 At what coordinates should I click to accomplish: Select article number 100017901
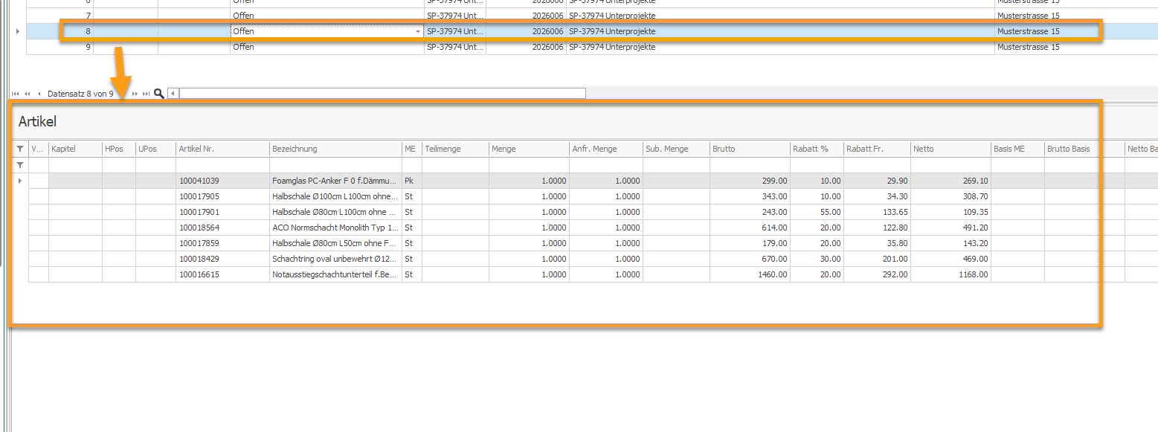(x=223, y=212)
